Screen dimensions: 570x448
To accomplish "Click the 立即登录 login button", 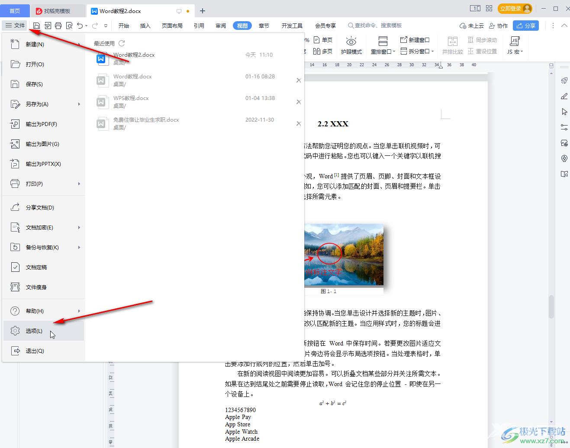I will tap(515, 8).
